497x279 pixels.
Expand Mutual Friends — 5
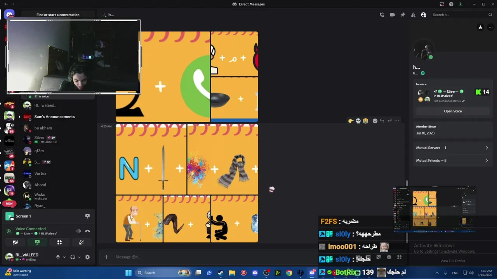coord(452,160)
